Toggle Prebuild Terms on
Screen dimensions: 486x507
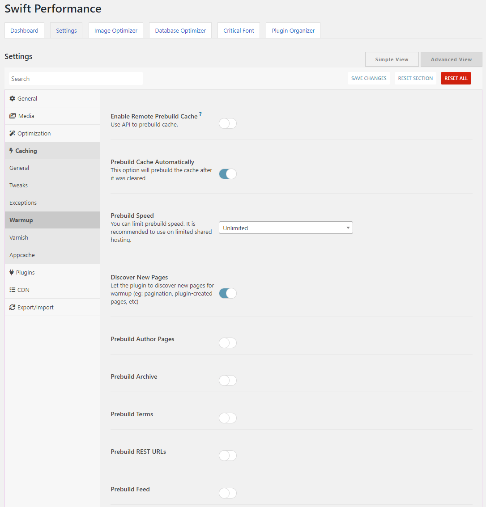(228, 418)
